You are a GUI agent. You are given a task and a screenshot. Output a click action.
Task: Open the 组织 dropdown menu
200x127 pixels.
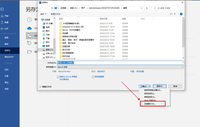coord(43,14)
